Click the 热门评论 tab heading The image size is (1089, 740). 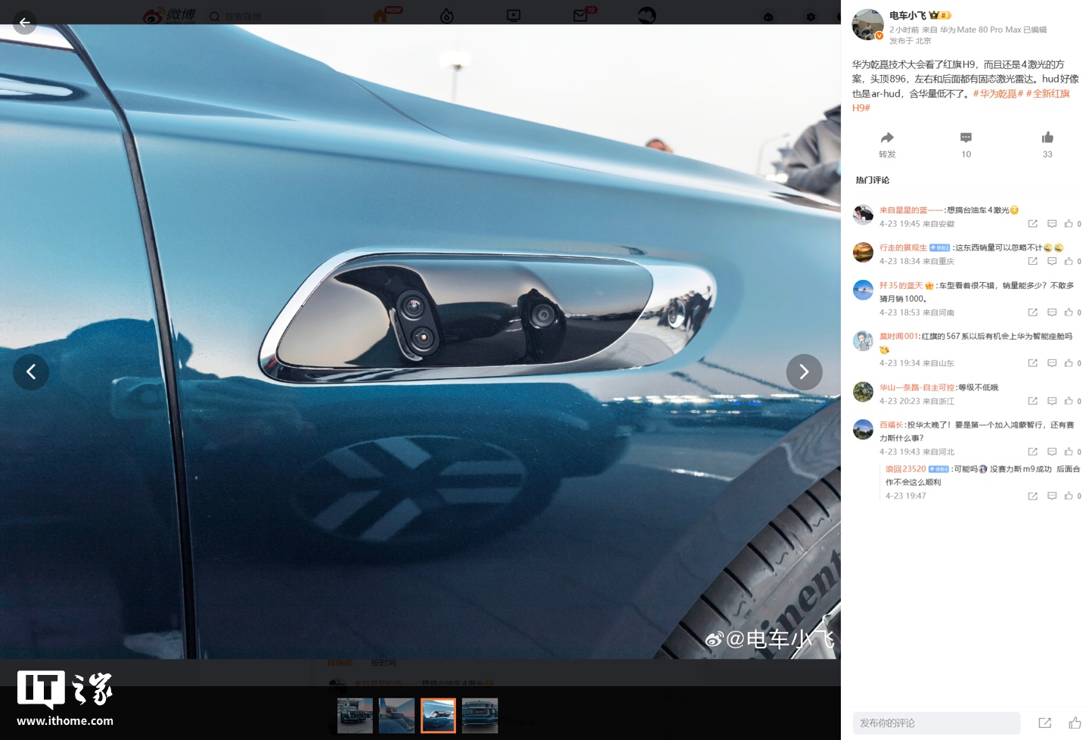coord(872,180)
